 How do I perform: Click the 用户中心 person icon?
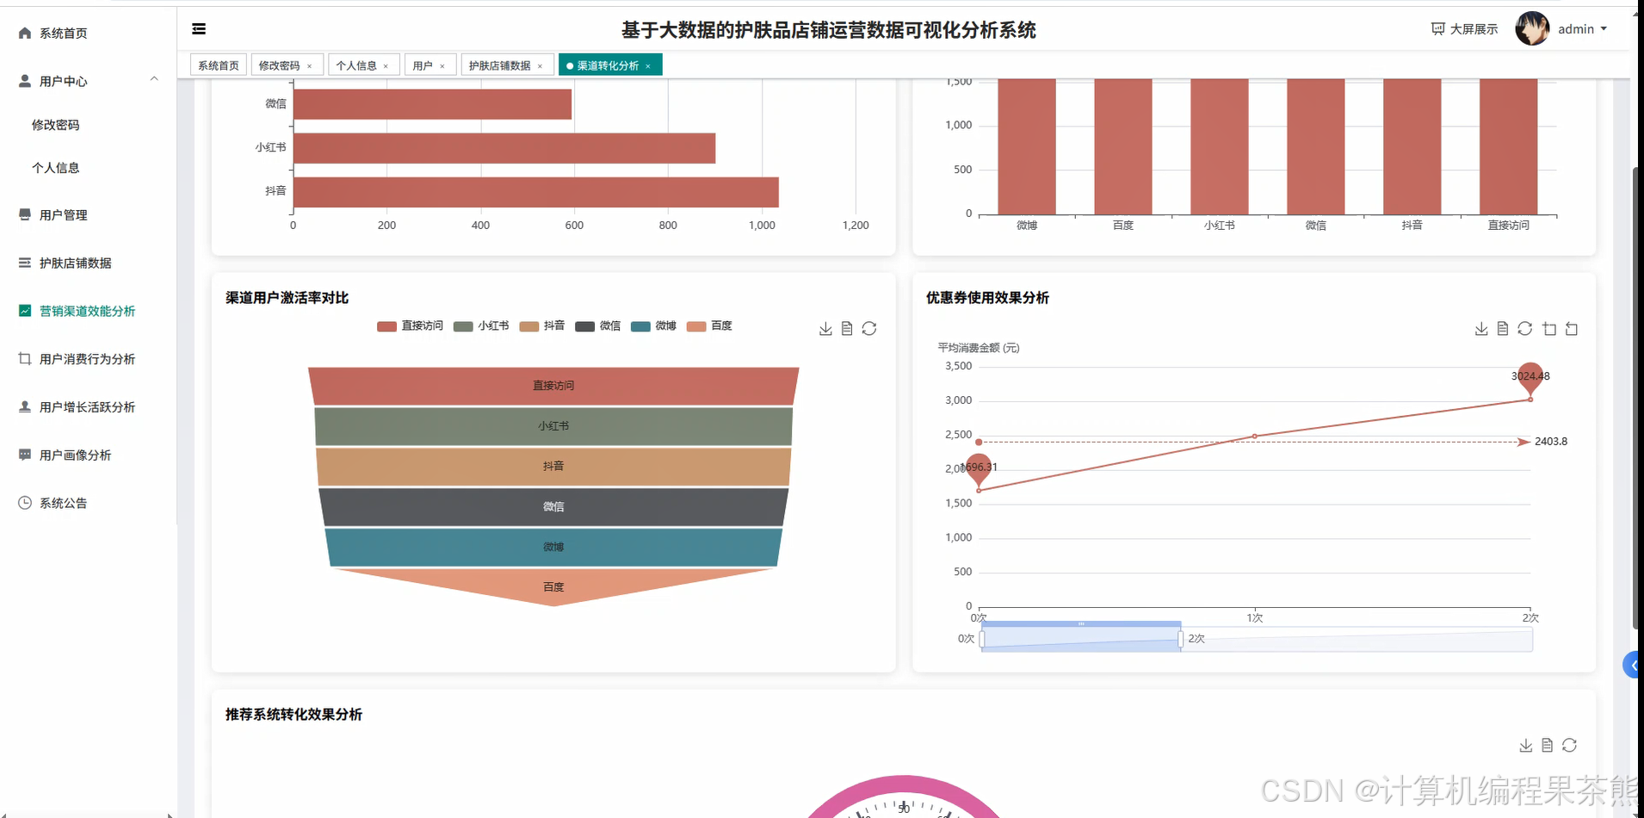coord(25,81)
